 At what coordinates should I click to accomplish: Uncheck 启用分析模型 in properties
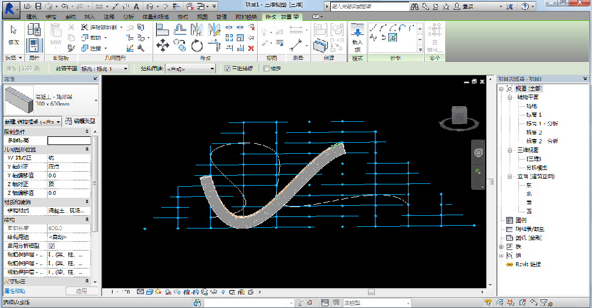[52, 246]
